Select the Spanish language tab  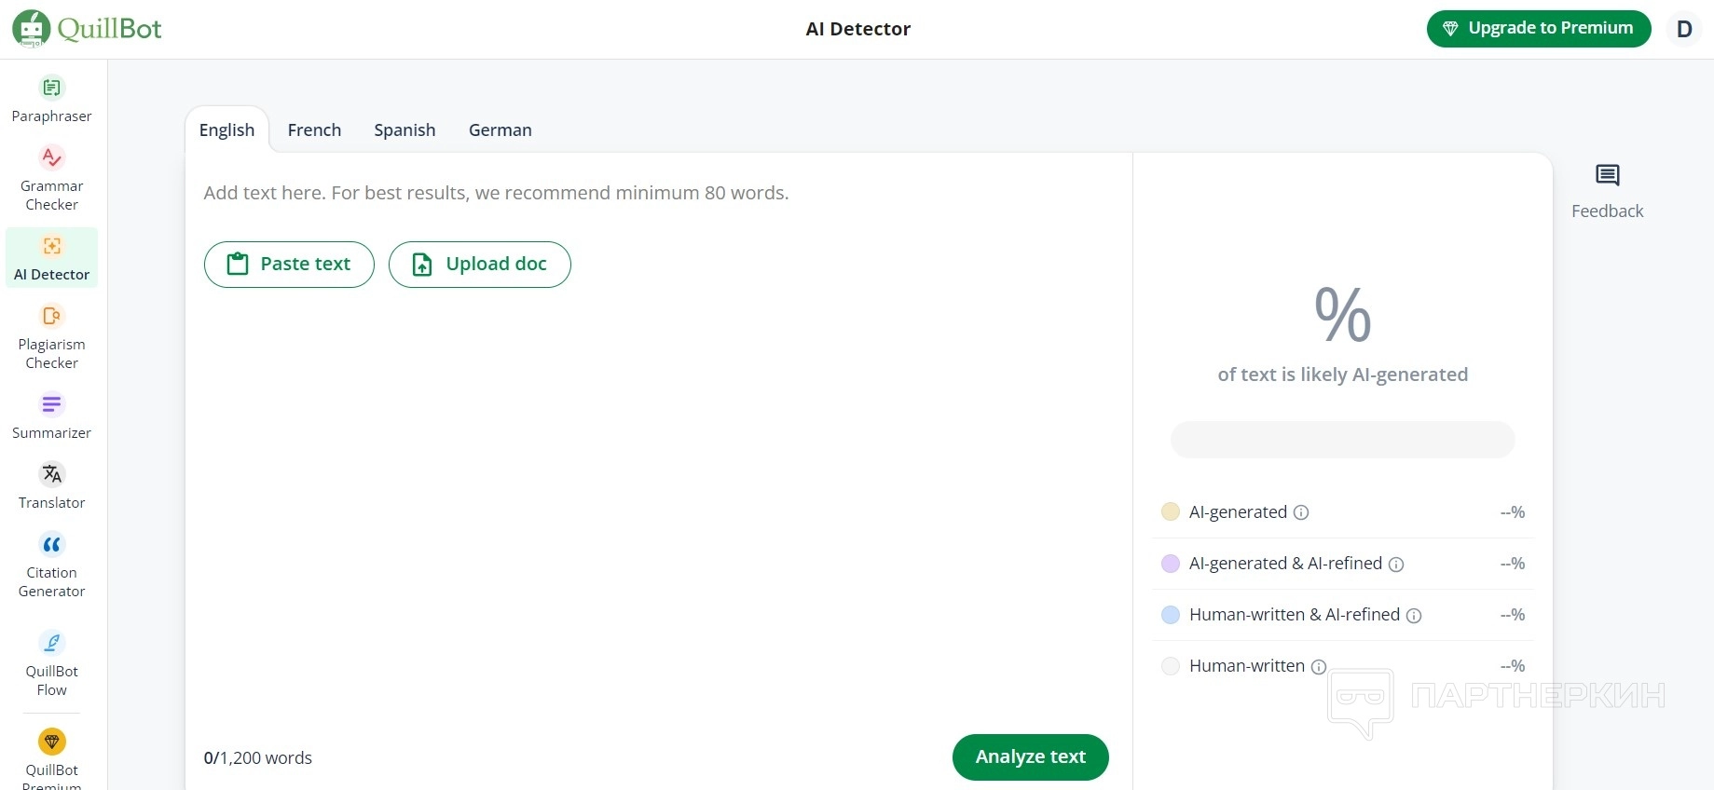405,130
